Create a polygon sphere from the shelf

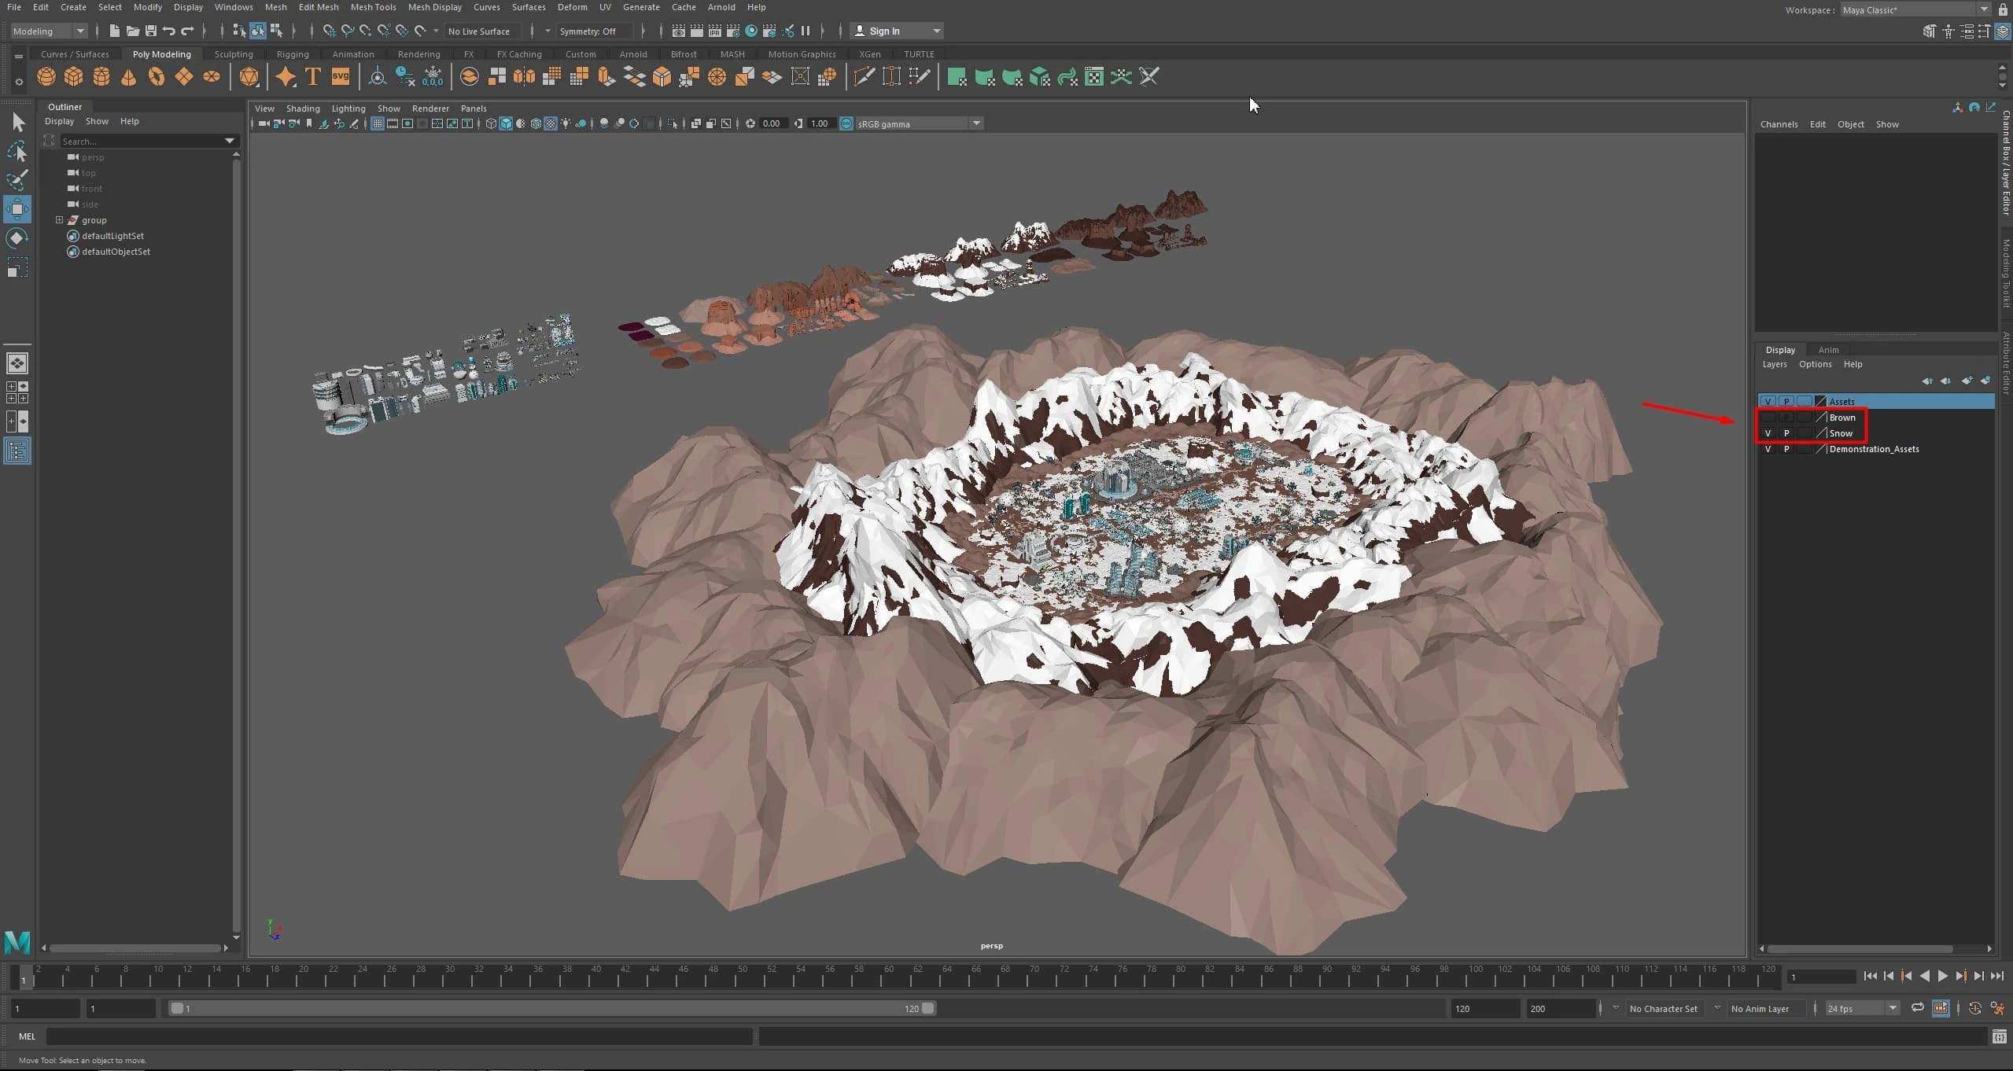(46, 77)
